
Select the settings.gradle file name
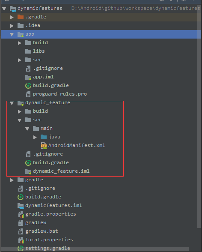point(48,248)
